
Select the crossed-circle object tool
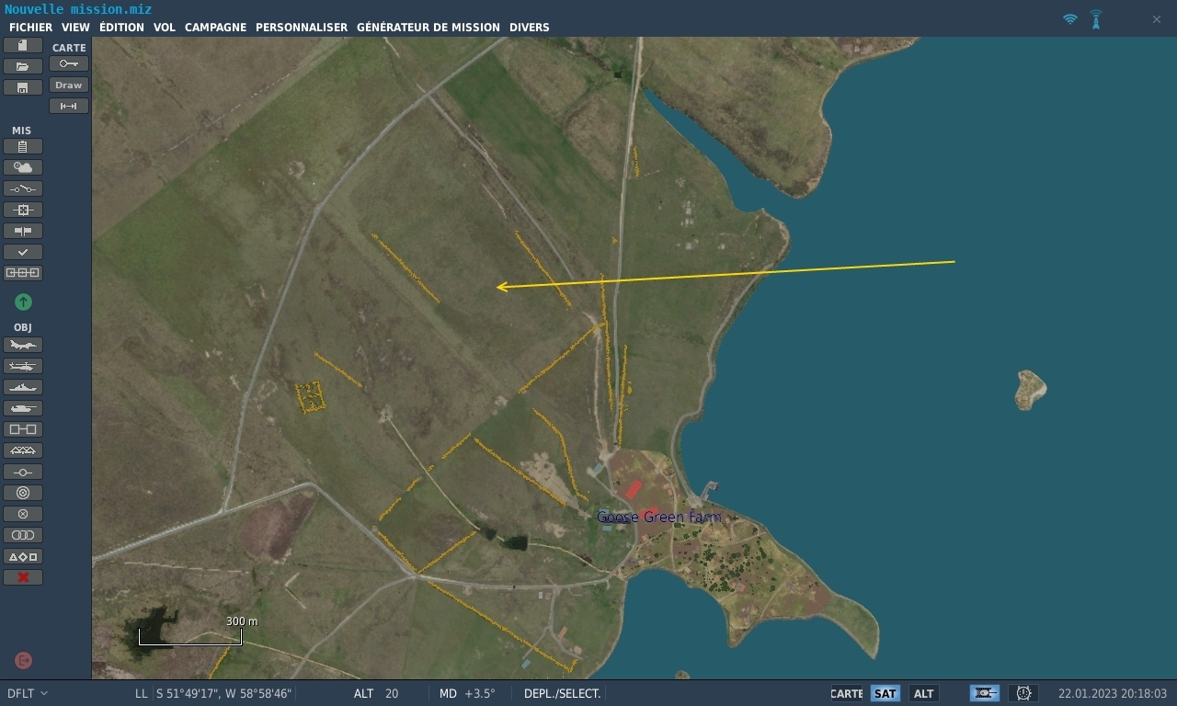coord(23,514)
